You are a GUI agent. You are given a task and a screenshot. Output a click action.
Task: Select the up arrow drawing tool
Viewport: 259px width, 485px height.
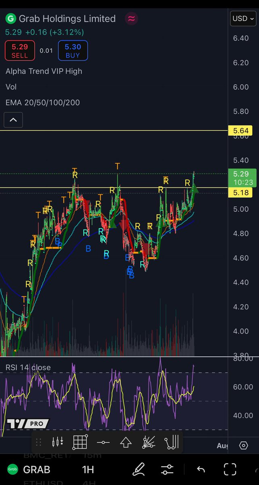coord(126,442)
